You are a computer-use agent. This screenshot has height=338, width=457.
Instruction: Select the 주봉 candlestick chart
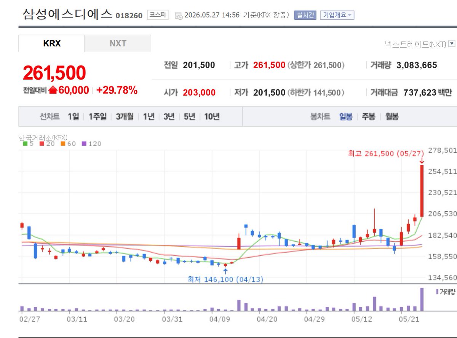pyautogui.click(x=368, y=116)
